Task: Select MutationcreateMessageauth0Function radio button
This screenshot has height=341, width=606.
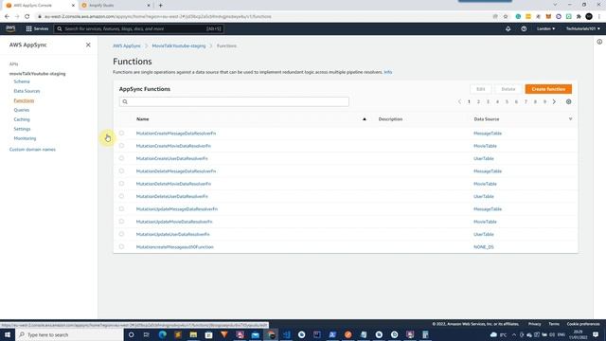Action: [121, 246]
